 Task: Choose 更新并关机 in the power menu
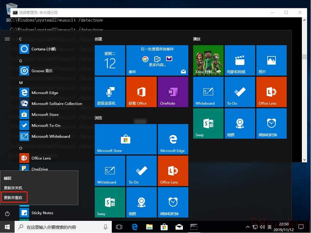click(39, 188)
